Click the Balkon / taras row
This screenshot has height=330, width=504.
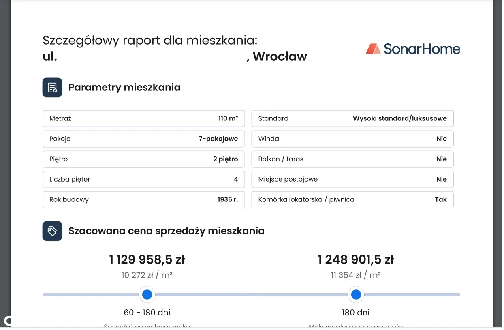352,159
